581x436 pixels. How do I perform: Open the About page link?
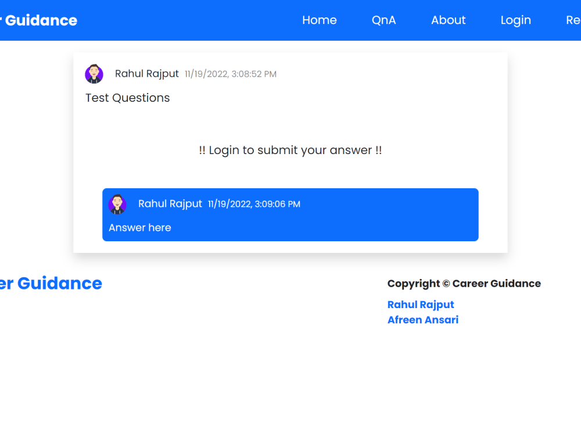coord(448,20)
